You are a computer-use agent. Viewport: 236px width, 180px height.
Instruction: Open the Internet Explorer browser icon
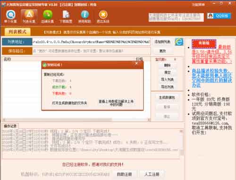pyautogui.click(x=179, y=41)
